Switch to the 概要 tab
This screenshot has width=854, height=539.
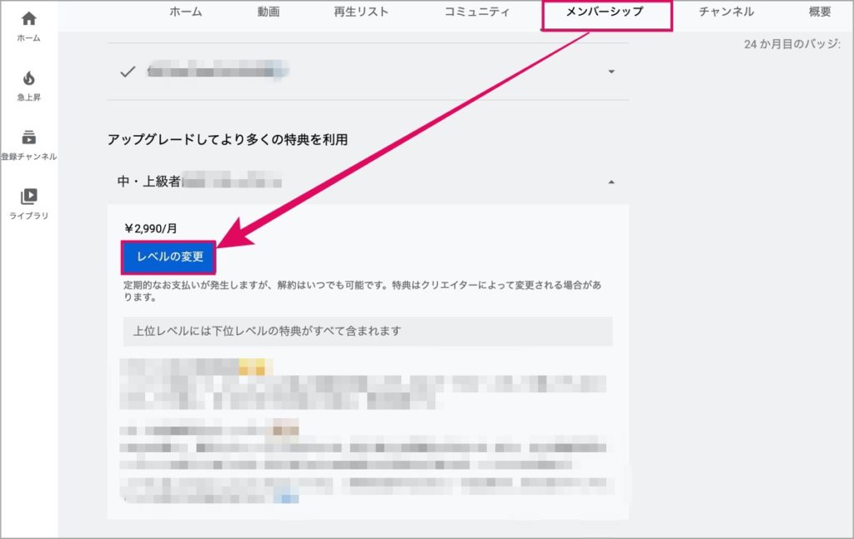coord(820,12)
